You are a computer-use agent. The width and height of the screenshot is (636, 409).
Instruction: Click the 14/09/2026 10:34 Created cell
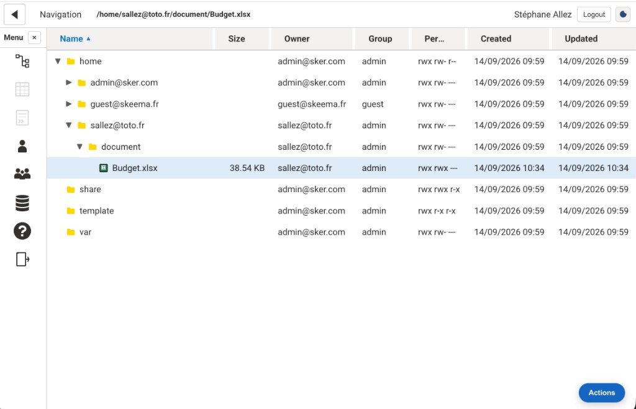coord(509,168)
